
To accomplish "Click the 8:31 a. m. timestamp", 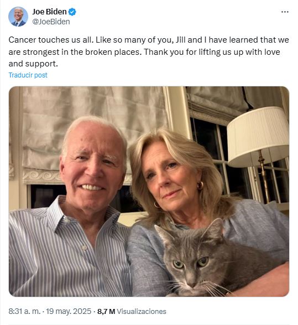I will point(24,311).
